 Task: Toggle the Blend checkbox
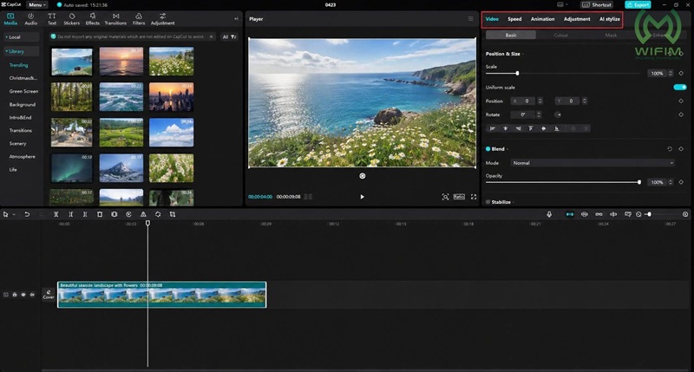[488, 149]
